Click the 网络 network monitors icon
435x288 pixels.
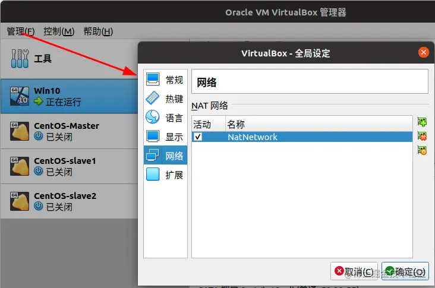tap(153, 155)
